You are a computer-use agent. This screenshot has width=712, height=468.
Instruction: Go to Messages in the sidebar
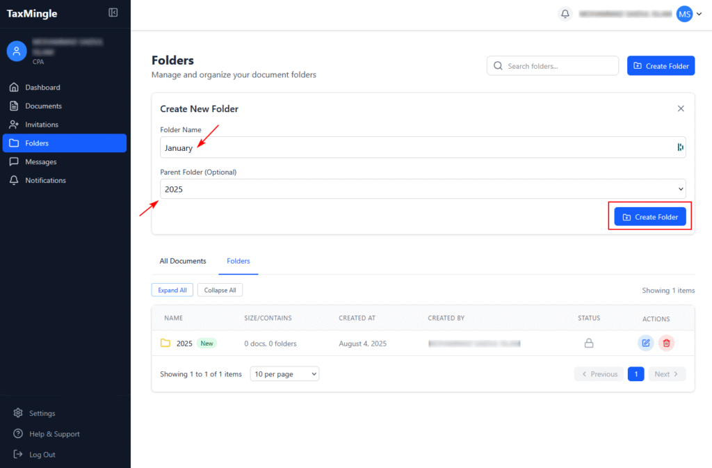click(40, 161)
